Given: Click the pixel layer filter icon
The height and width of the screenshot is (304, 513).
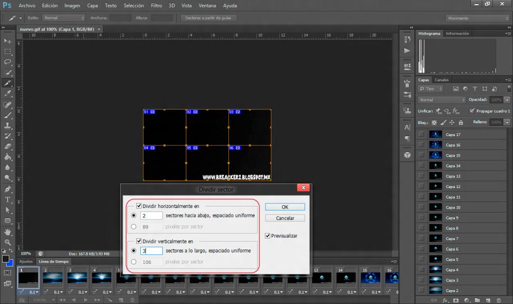Looking at the screenshot, I should pos(455,89).
